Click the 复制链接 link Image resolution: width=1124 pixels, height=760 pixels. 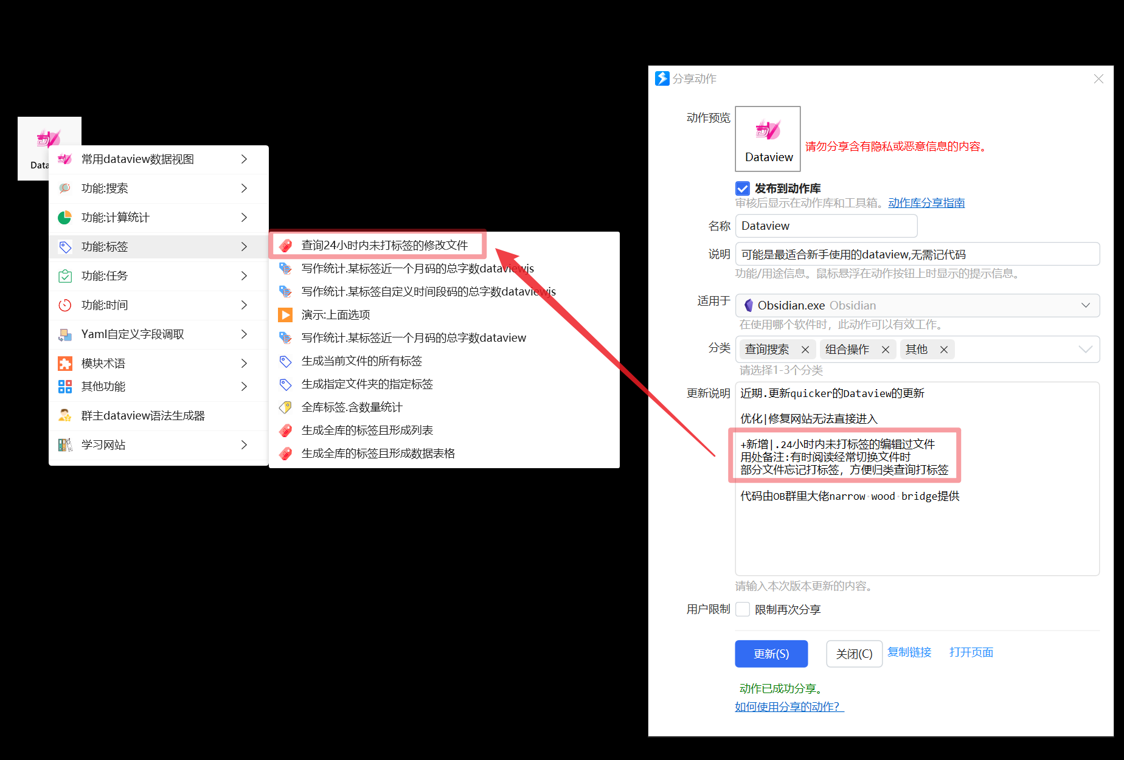coord(909,652)
